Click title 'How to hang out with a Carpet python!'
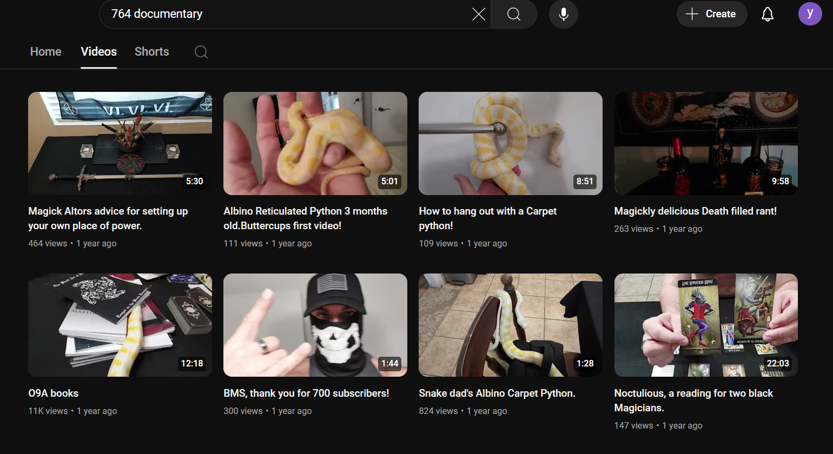 (x=488, y=218)
